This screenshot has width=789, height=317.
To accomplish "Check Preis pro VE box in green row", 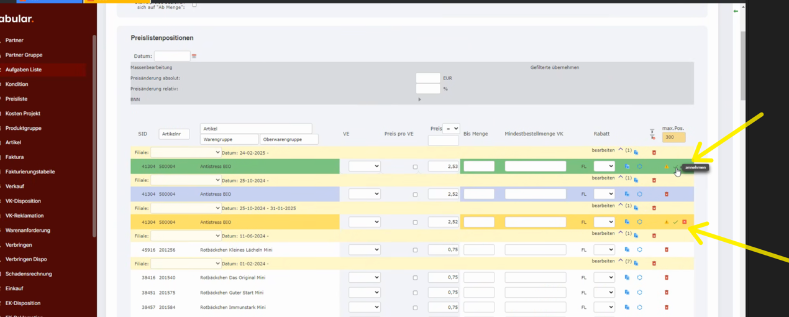I will (x=415, y=167).
